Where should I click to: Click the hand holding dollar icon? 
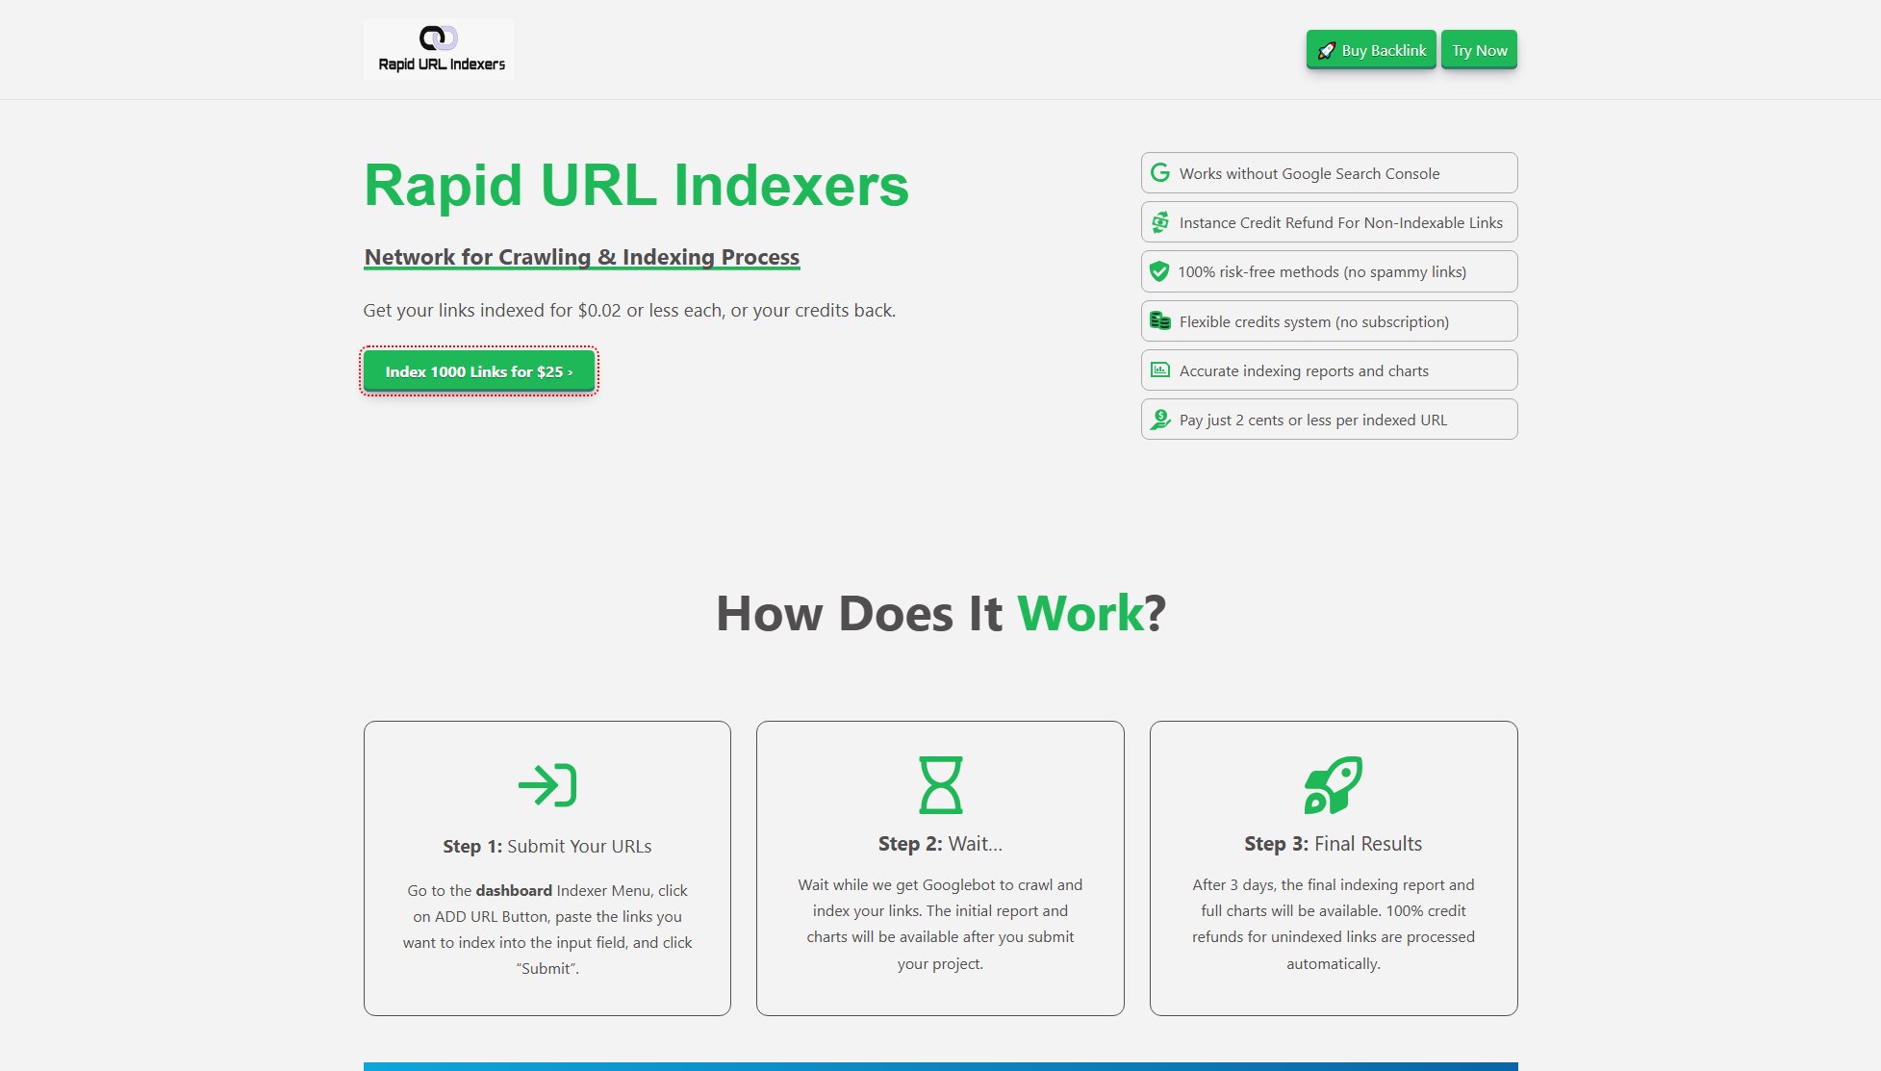tap(1160, 420)
